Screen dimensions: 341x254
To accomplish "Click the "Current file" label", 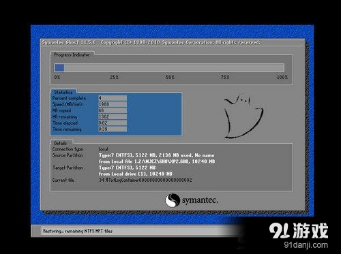I will pyautogui.click(x=63, y=180).
